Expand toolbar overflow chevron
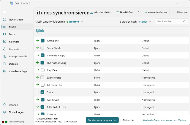Viewport: 190px width, 125px height. tap(138, 12)
